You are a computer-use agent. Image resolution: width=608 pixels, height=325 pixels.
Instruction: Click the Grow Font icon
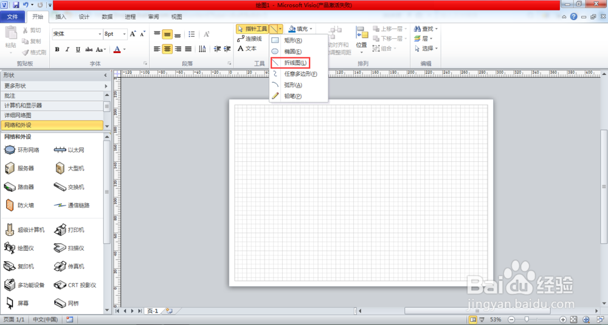(133, 34)
